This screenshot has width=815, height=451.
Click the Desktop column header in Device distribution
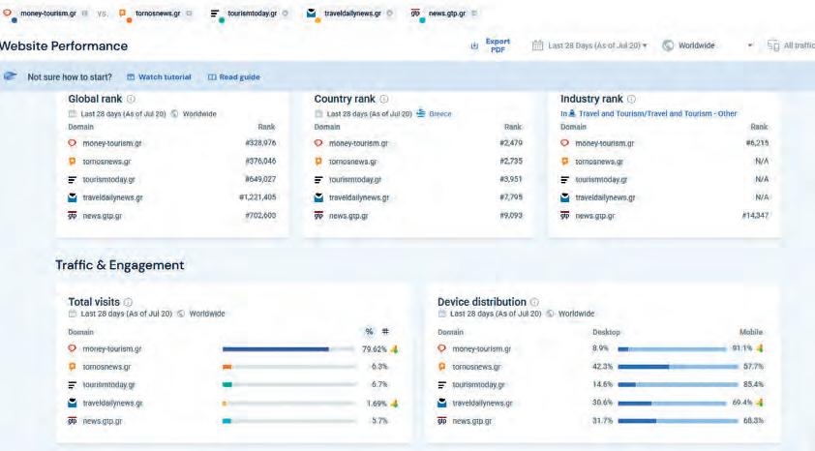606,332
